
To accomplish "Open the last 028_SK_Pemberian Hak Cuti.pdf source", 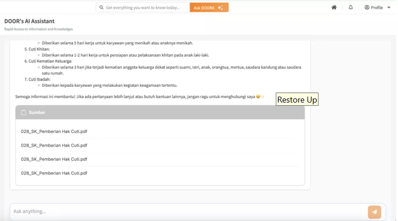I will (x=54, y=173).
